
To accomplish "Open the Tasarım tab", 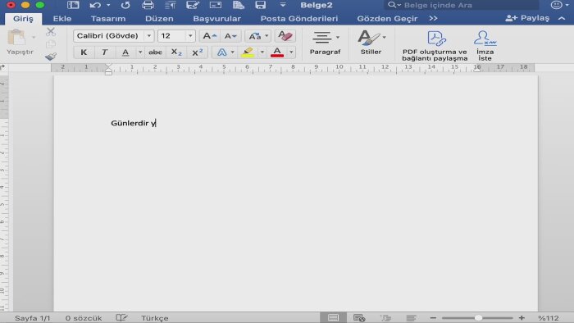I will point(108,19).
